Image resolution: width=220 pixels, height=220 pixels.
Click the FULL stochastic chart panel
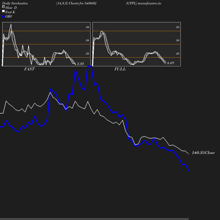[x=136, y=44]
